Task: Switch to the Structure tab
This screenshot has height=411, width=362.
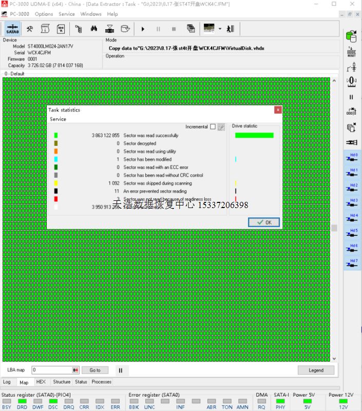Action: 62,382
